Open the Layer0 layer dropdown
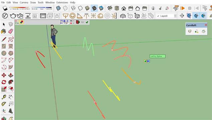This screenshot has height=120, width=212. [167, 16]
